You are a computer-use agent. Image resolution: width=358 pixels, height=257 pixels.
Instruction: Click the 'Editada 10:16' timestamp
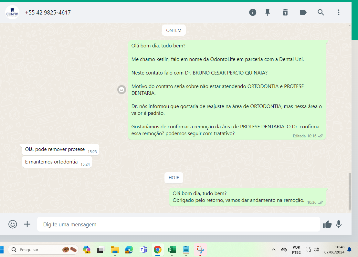(x=305, y=136)
